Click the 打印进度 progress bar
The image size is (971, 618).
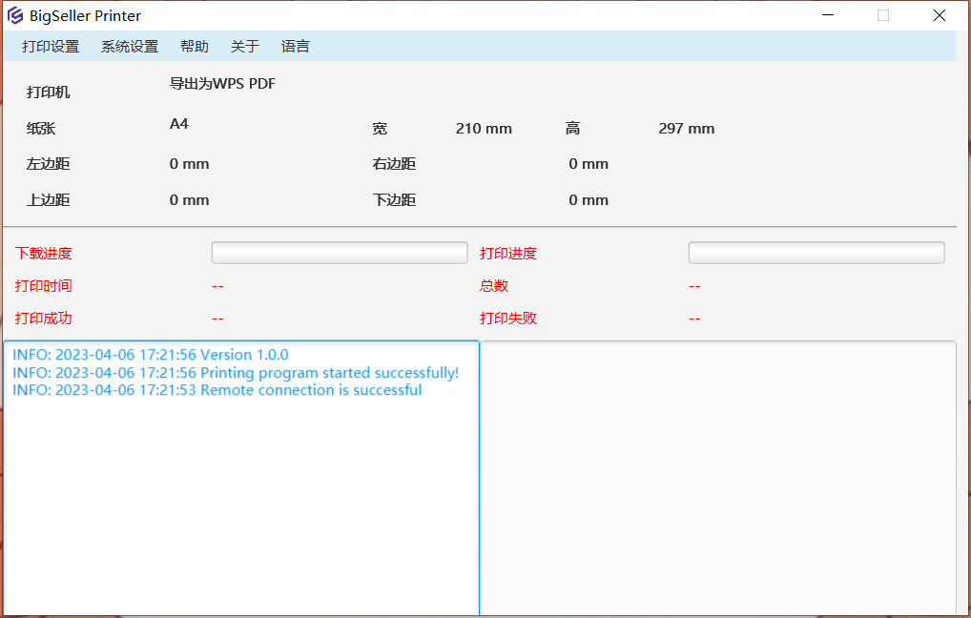coord(816,253)
